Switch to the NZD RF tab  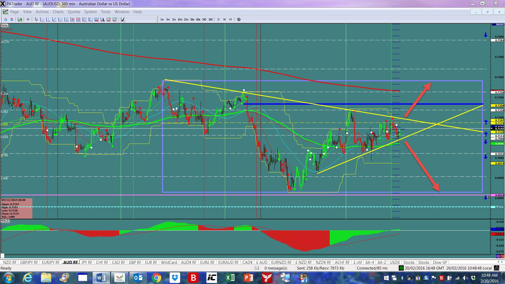9,262
